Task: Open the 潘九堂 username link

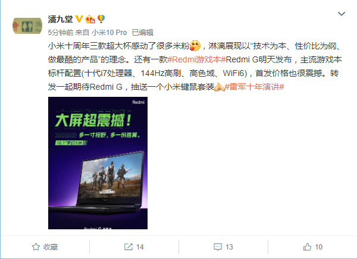Action: tap(60, 19)
